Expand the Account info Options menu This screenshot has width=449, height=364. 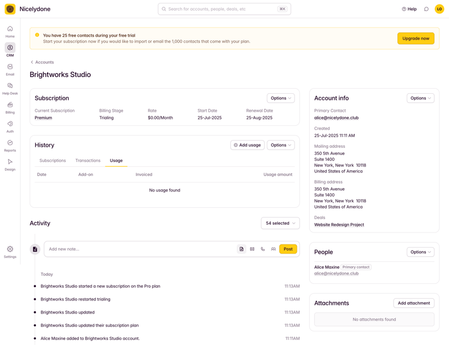[420, 98]
